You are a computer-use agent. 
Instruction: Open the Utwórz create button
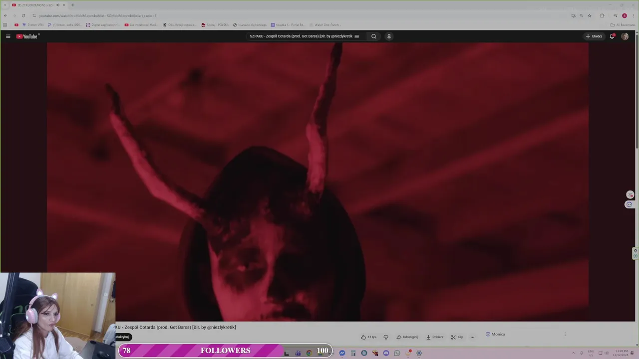pyautogui.click(x=594, y=36)
